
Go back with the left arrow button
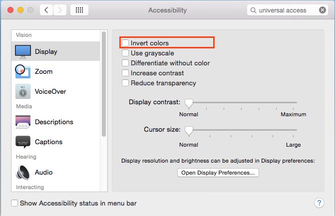pyautogui.click(x=46, y=10)
